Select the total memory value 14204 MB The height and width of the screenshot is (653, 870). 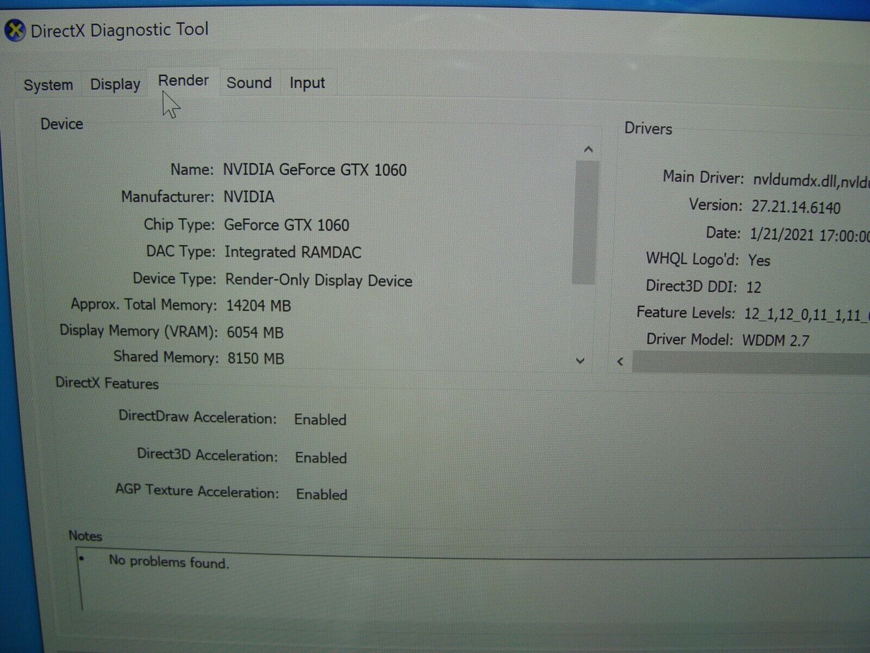point(258,305)
